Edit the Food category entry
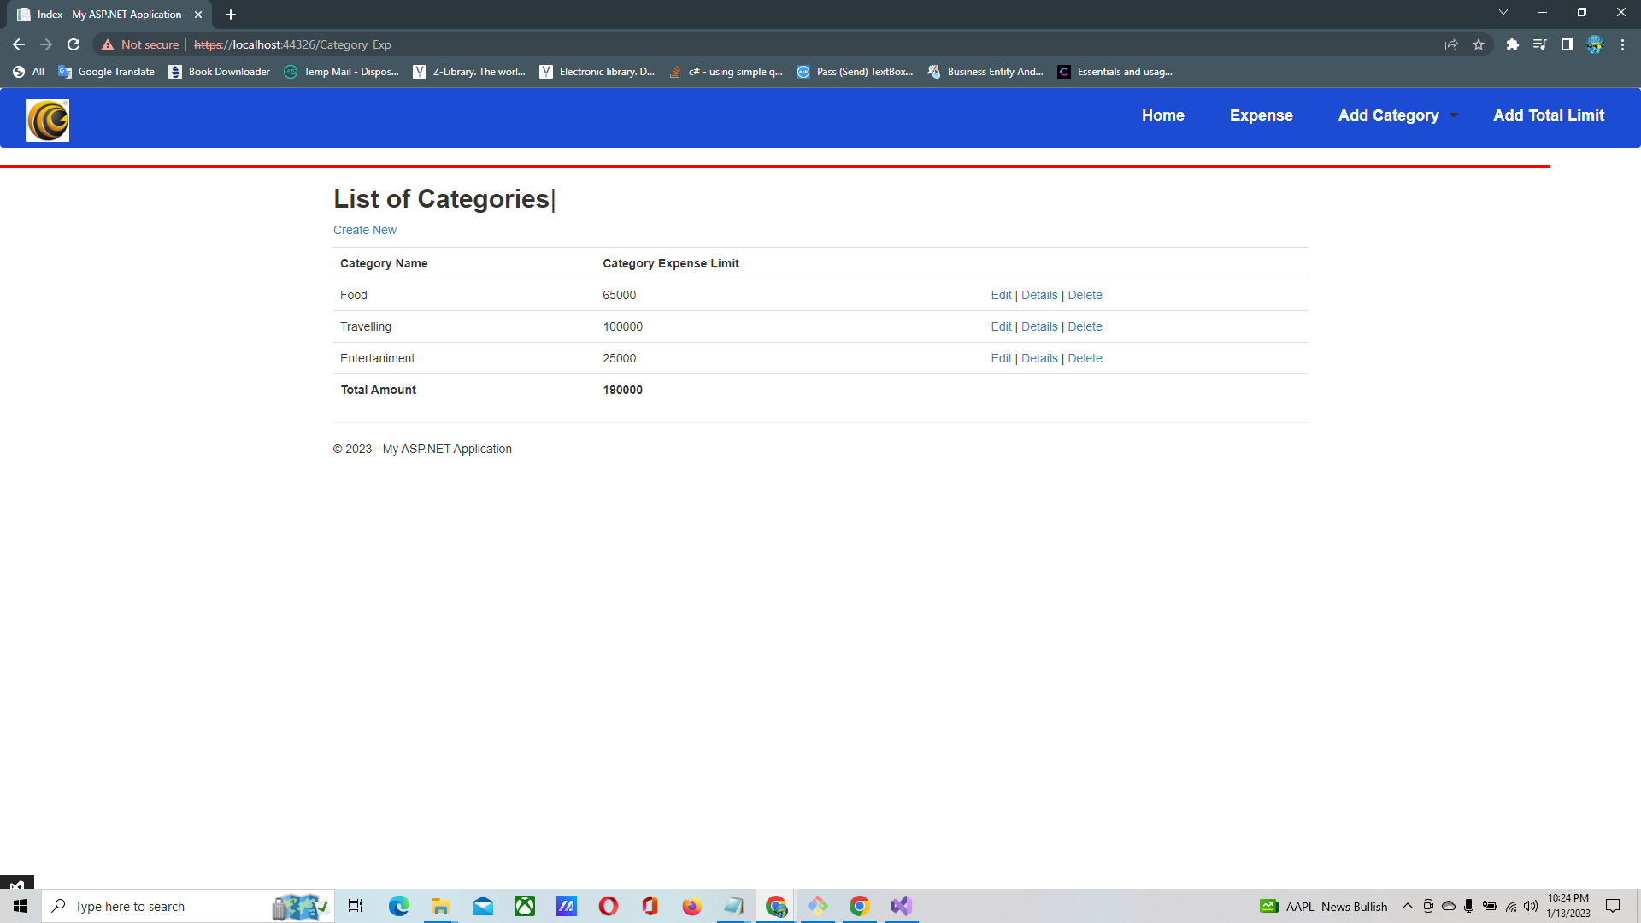This screenshot has height=923, width=1641. [1001, 295]
